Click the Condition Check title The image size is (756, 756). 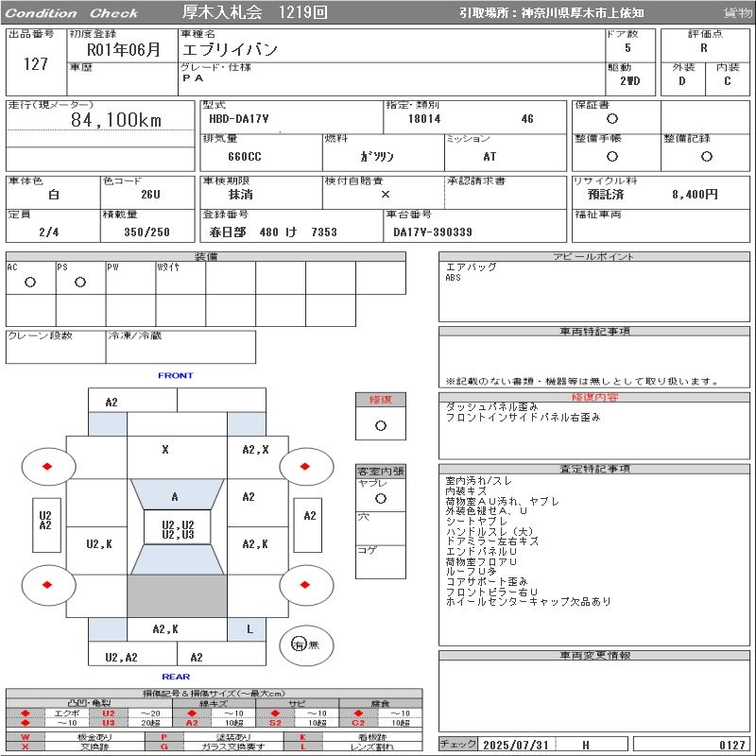(72, 13)
